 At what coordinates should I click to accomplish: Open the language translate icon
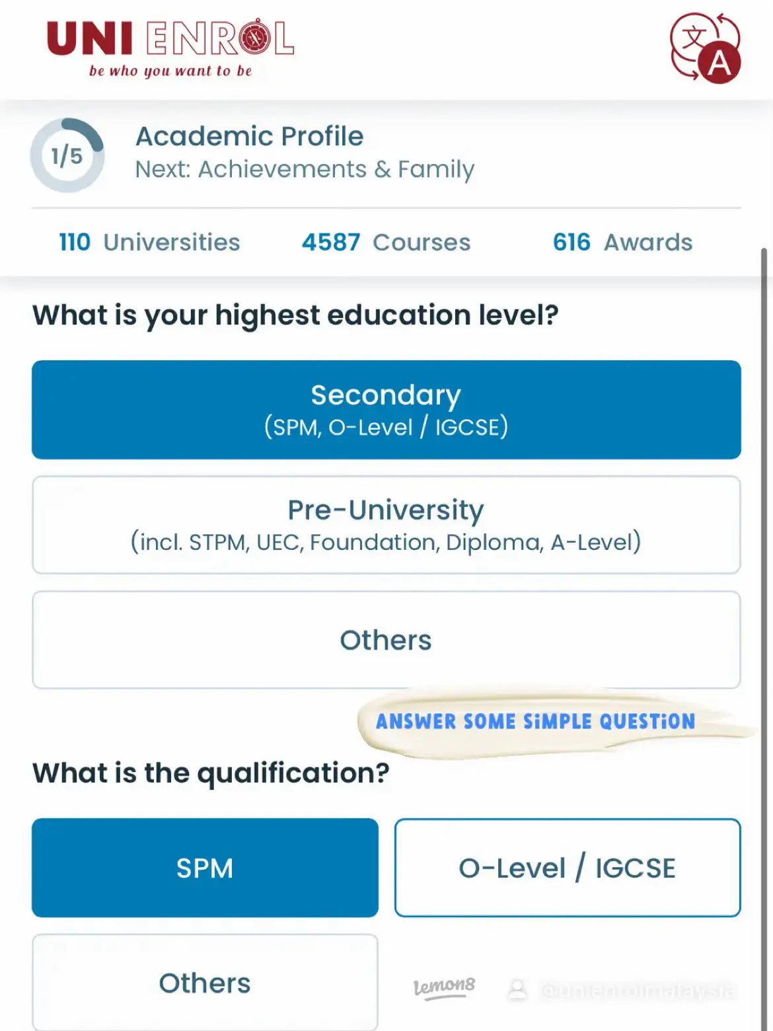point(705,48)
